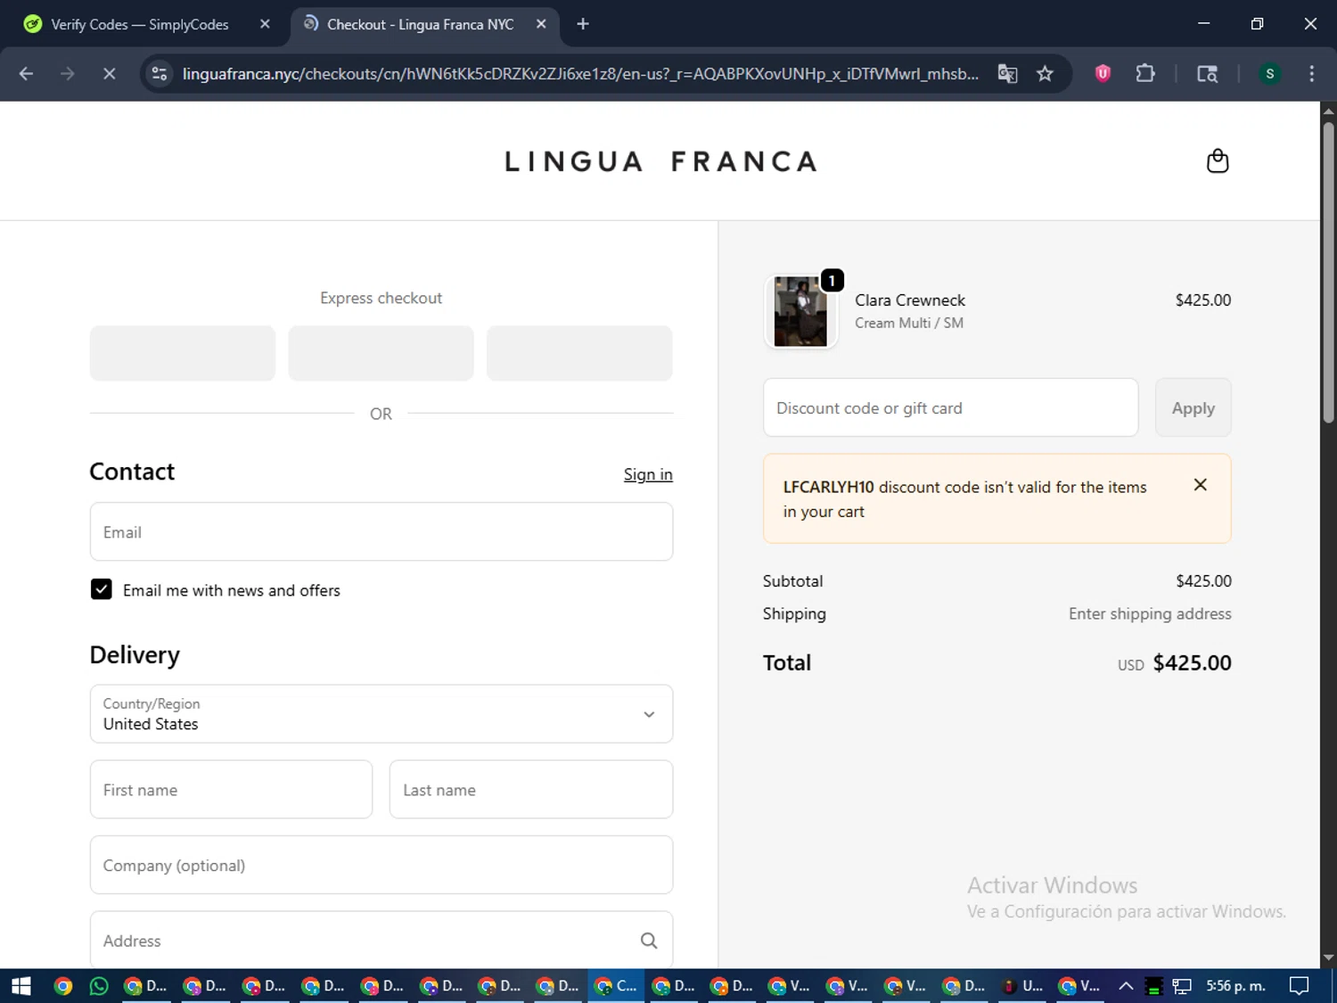Click the Apply discount button

click(1193, 407)
